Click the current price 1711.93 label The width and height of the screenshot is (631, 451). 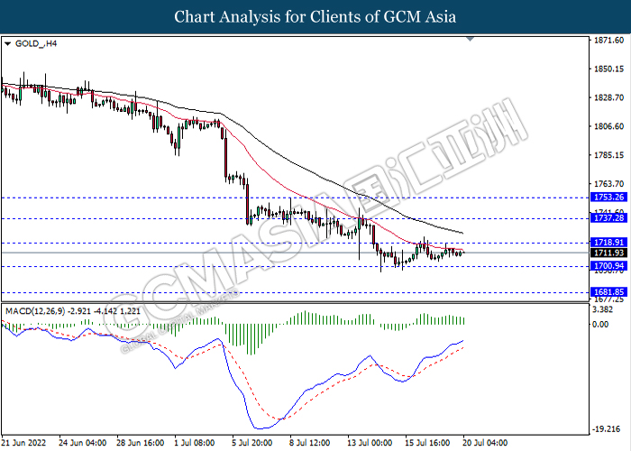(608, 253)
